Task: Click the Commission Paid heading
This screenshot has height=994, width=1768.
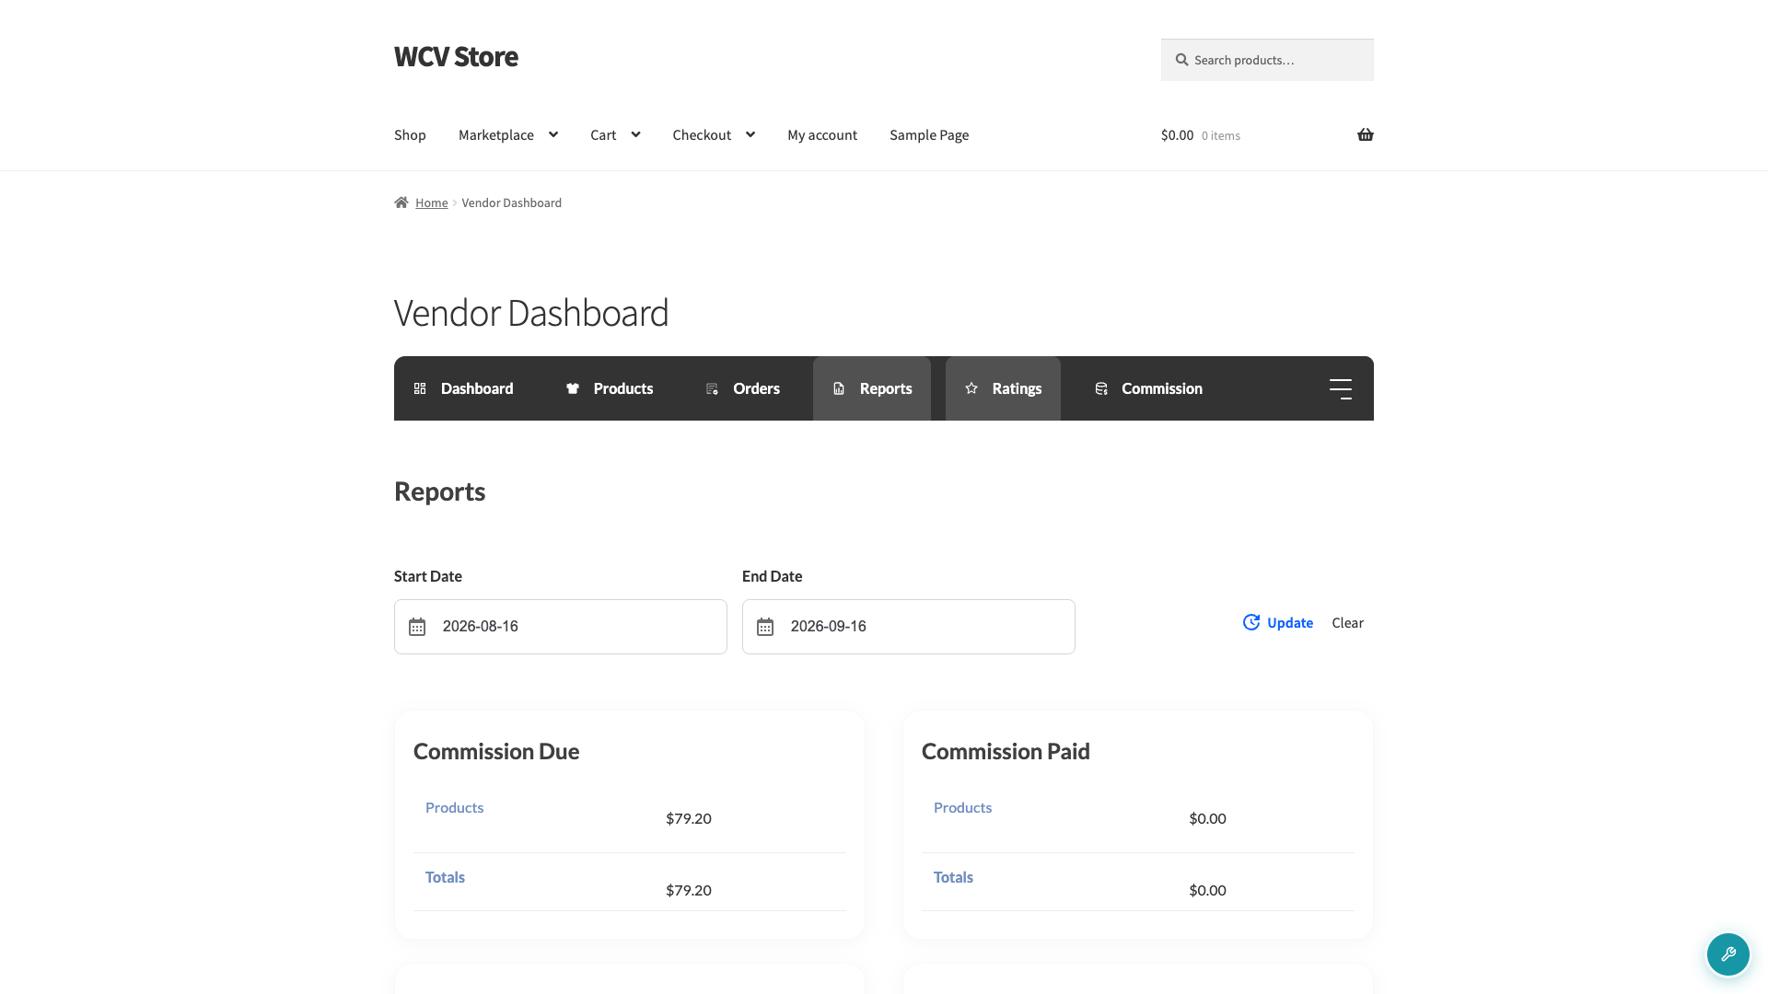Action: point(1006,751)
